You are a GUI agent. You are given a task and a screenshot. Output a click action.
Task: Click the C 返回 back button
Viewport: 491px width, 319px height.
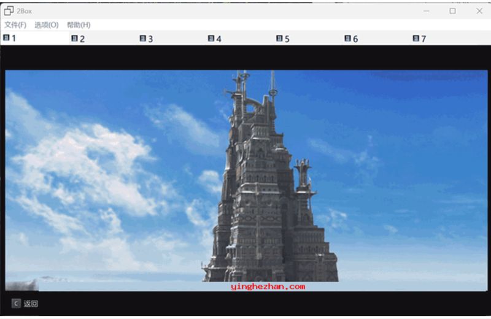click(x=25, y=303)
